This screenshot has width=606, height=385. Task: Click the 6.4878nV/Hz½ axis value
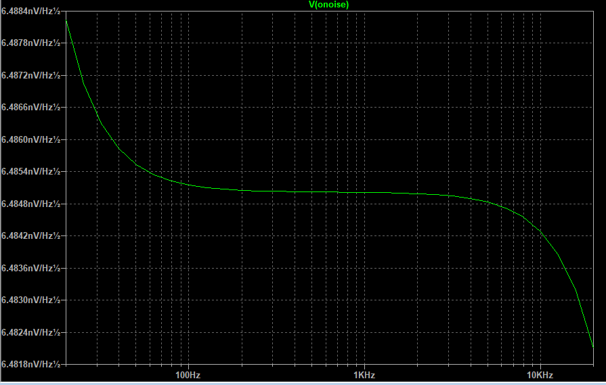pyautogui.click(x=31, y=43)
